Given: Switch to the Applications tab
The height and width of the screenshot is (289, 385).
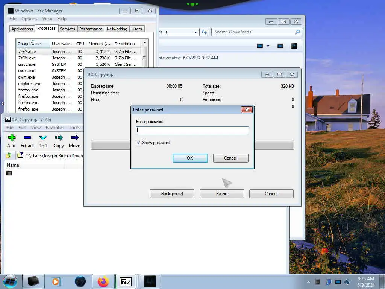Looking at the screenshot, I should 22,29.
